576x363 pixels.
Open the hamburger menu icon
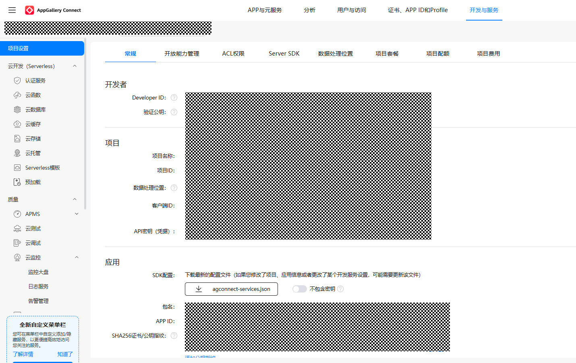[x=12, y=10]
